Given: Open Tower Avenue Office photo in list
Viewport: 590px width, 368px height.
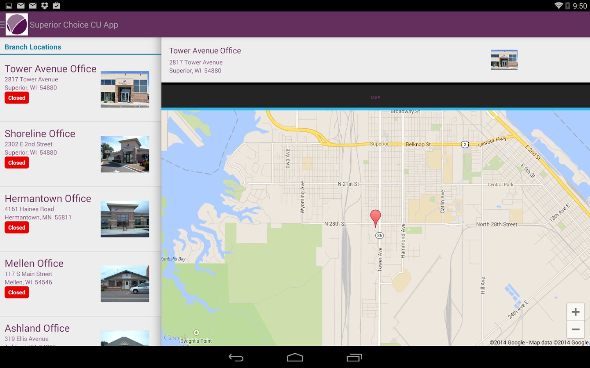Looking at the screenshot, I should pyautogui.click(x=125, y=89).
